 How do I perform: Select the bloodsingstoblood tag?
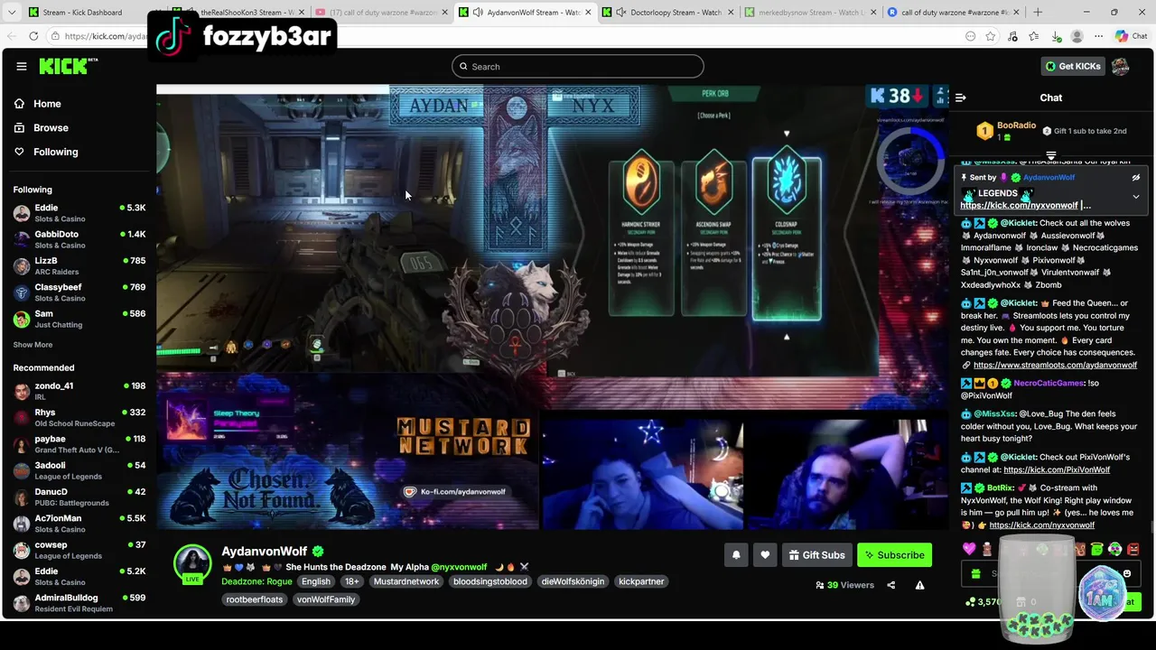[490, 581]
